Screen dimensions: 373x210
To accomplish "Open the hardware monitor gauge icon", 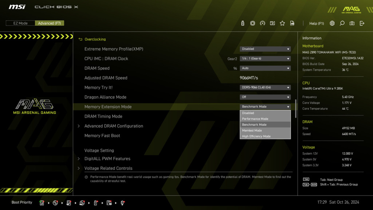I will [263, 23].
